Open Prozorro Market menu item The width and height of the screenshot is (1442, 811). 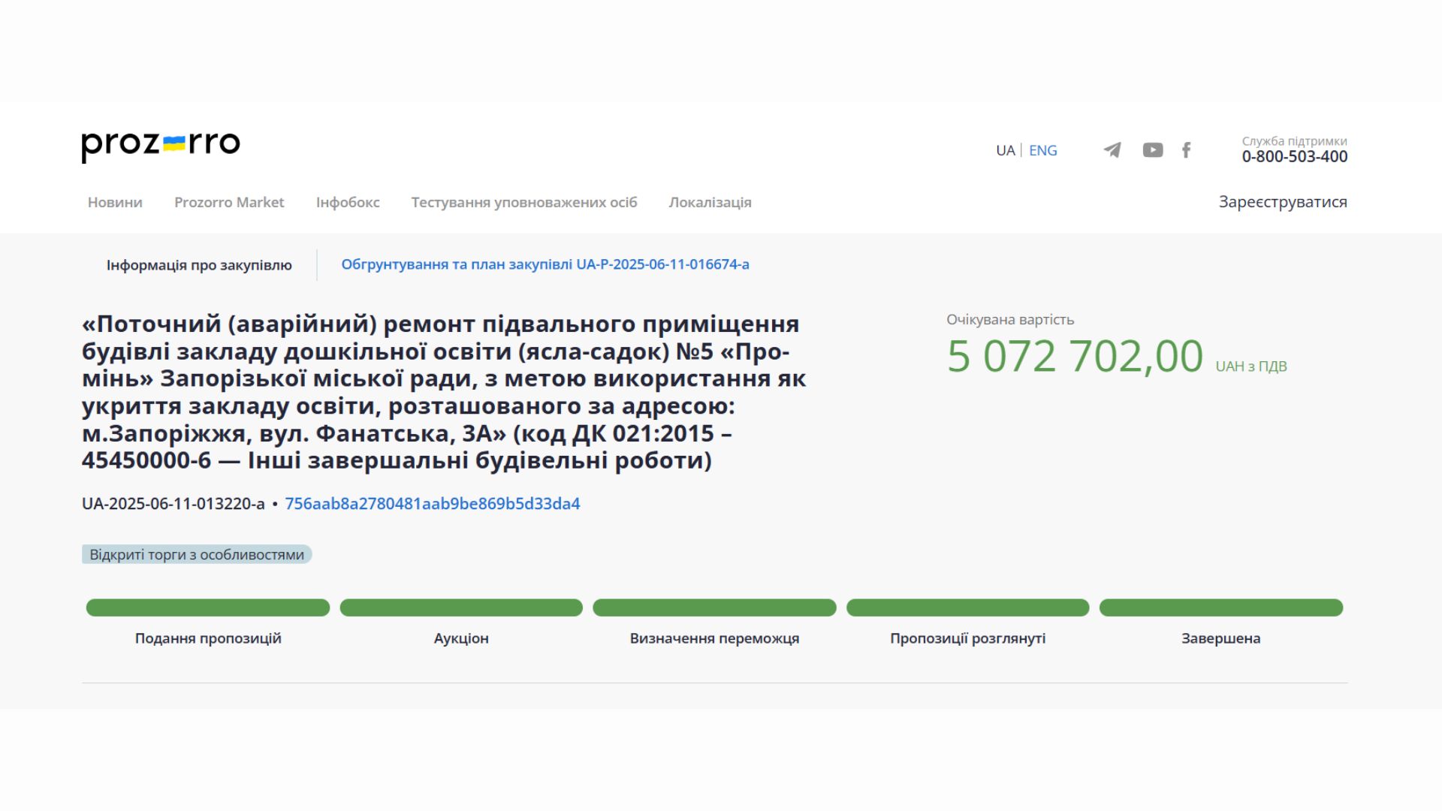[229, 202]
